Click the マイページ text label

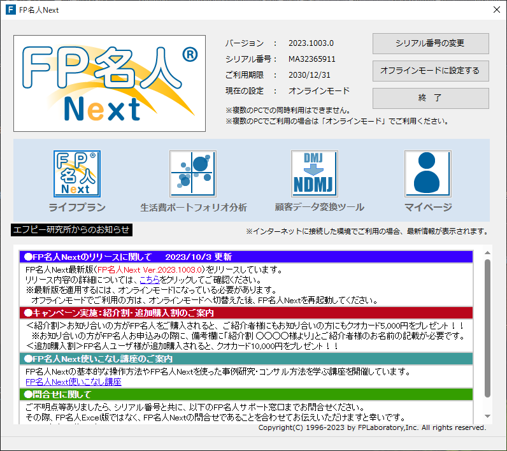pos(428,207)
